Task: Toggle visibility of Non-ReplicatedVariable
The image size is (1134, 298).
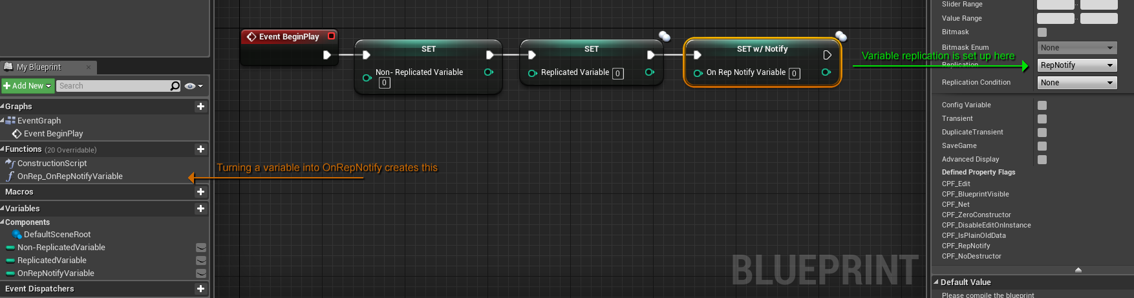Action: 201,248
